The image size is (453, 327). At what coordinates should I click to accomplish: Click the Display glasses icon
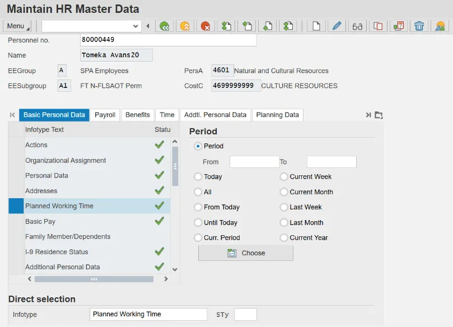click(357, 26)
